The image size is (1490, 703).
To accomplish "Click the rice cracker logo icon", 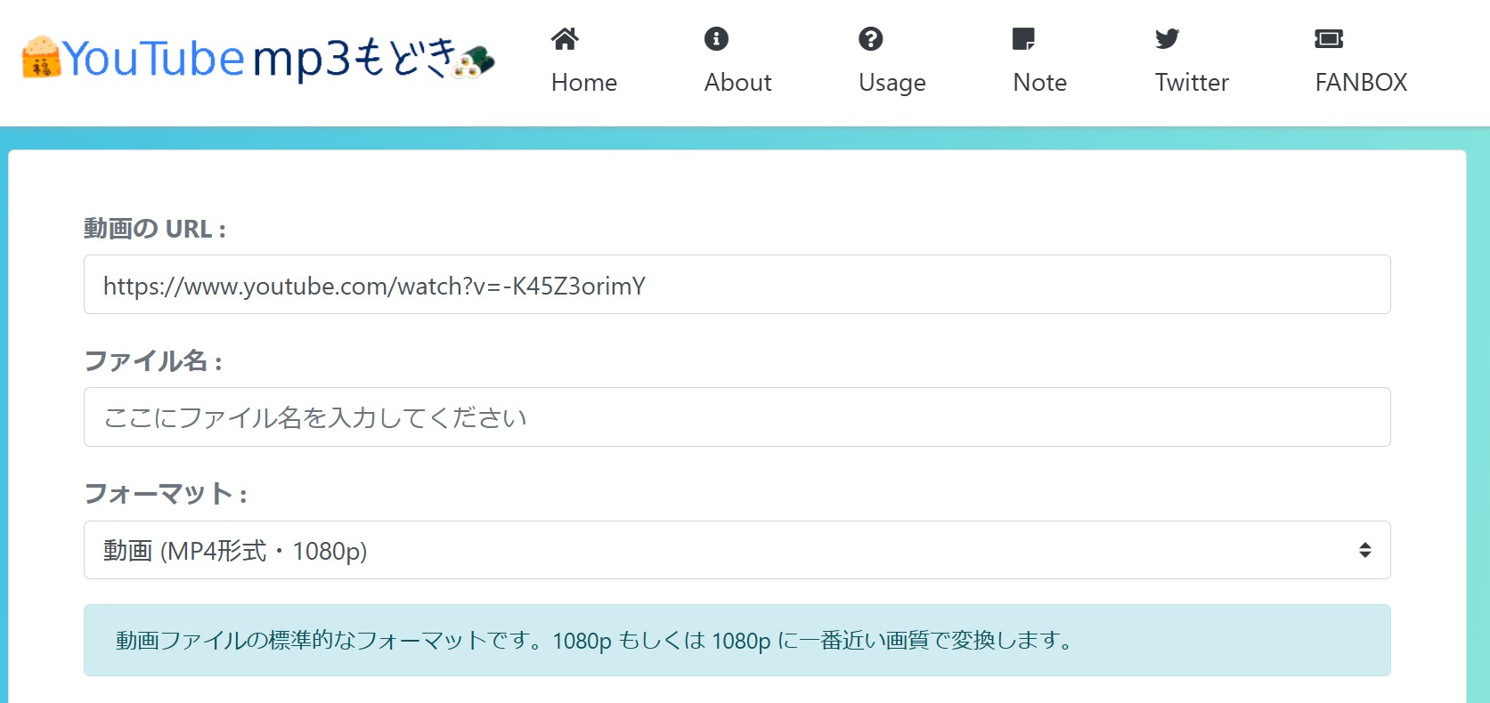I will click(40, 57).
